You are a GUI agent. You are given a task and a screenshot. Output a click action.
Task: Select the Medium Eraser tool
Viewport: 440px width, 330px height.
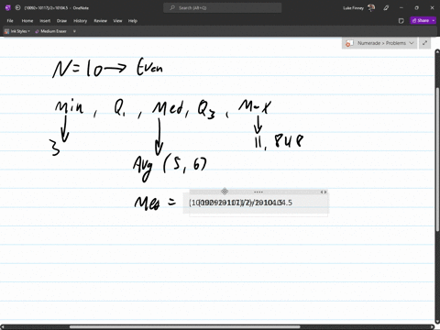click(50, 31)
